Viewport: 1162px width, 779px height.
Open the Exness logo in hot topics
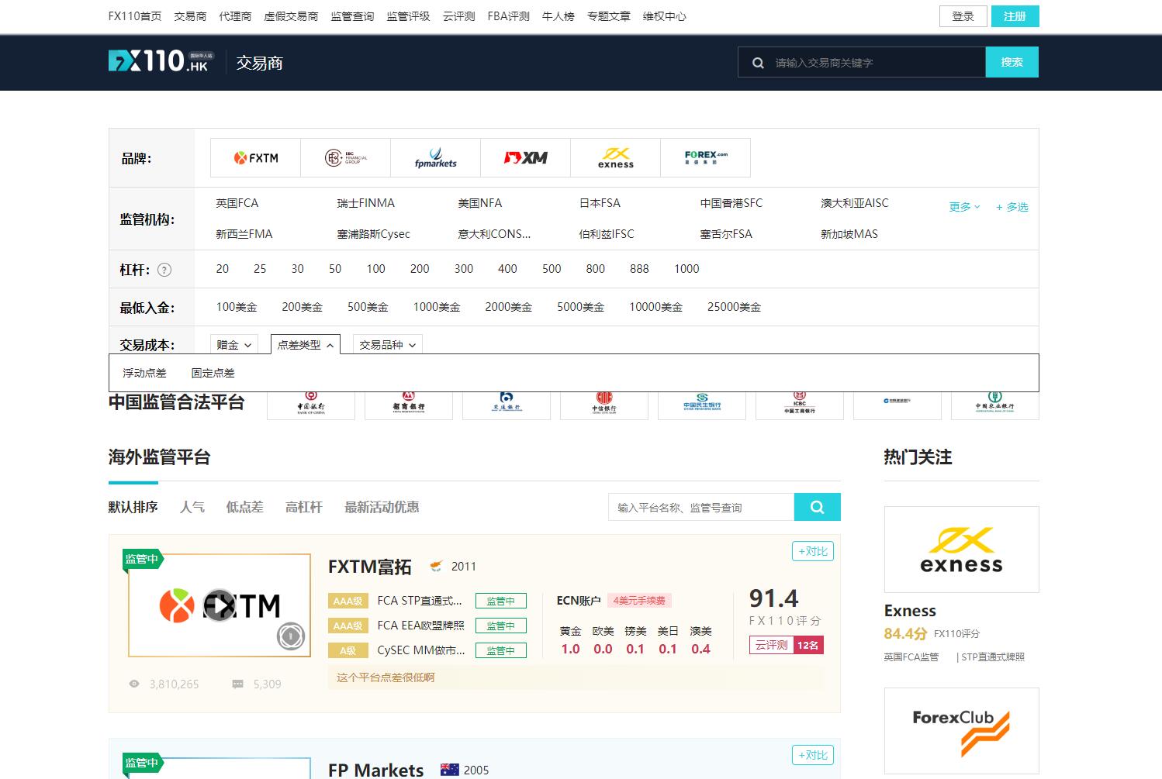pos(961,549)
